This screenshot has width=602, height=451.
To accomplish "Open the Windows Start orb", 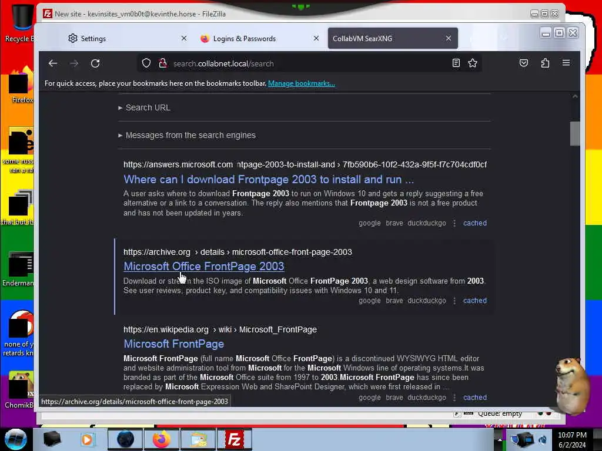I will (16, 439).
